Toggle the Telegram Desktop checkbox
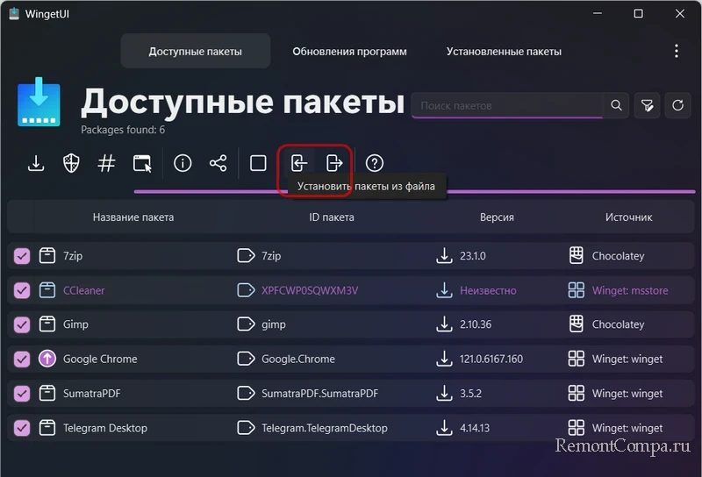 pos(22,428)
